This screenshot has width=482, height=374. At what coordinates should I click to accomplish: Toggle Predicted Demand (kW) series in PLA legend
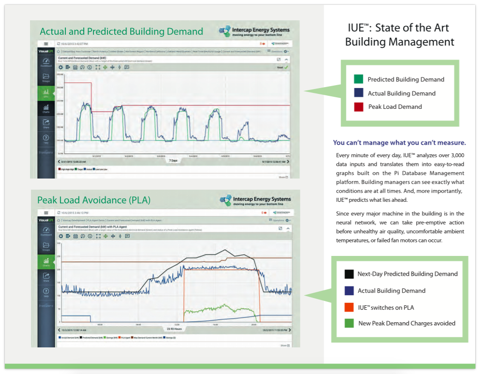point(91,337)
